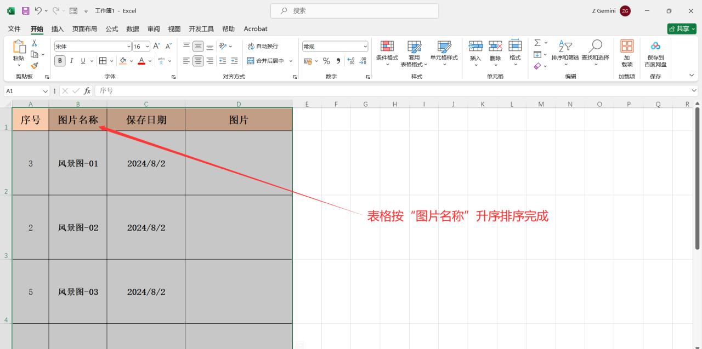This screenshot has height=349, width=702.
Task: Click the Percent Style icon
Action: pyautogui.click(x=326, y=61)
